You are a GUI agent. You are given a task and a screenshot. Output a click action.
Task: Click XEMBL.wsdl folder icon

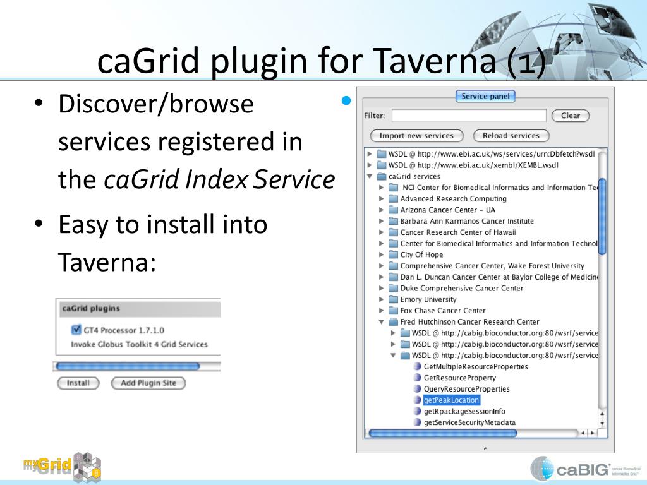[381, 165]
